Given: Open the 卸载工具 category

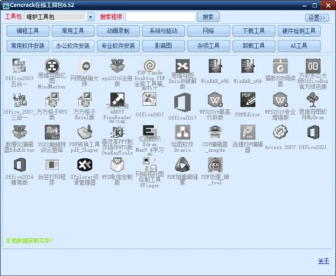Looking at the screenshot, I should [254, 46].
